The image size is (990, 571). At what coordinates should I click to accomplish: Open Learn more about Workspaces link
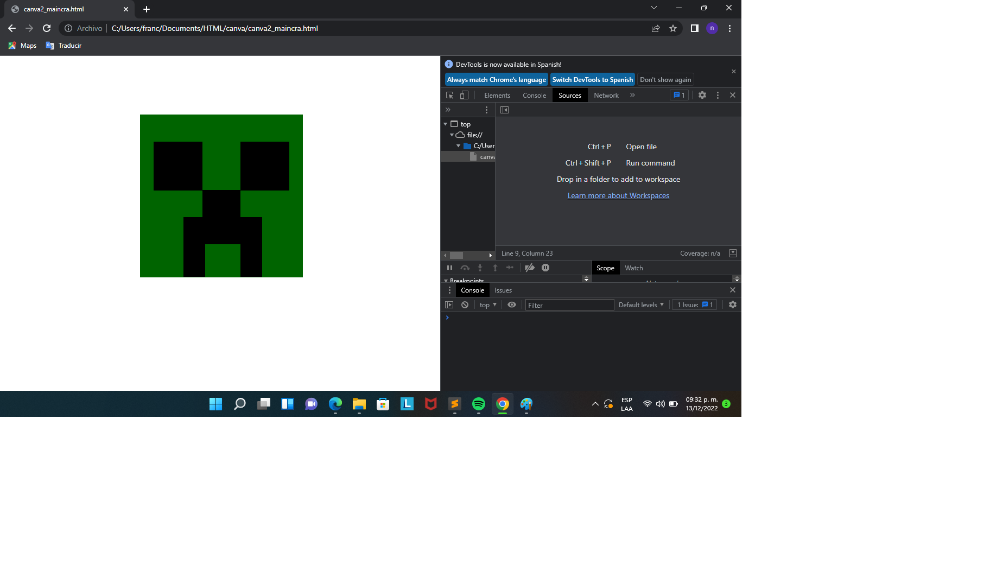(618, 195)
